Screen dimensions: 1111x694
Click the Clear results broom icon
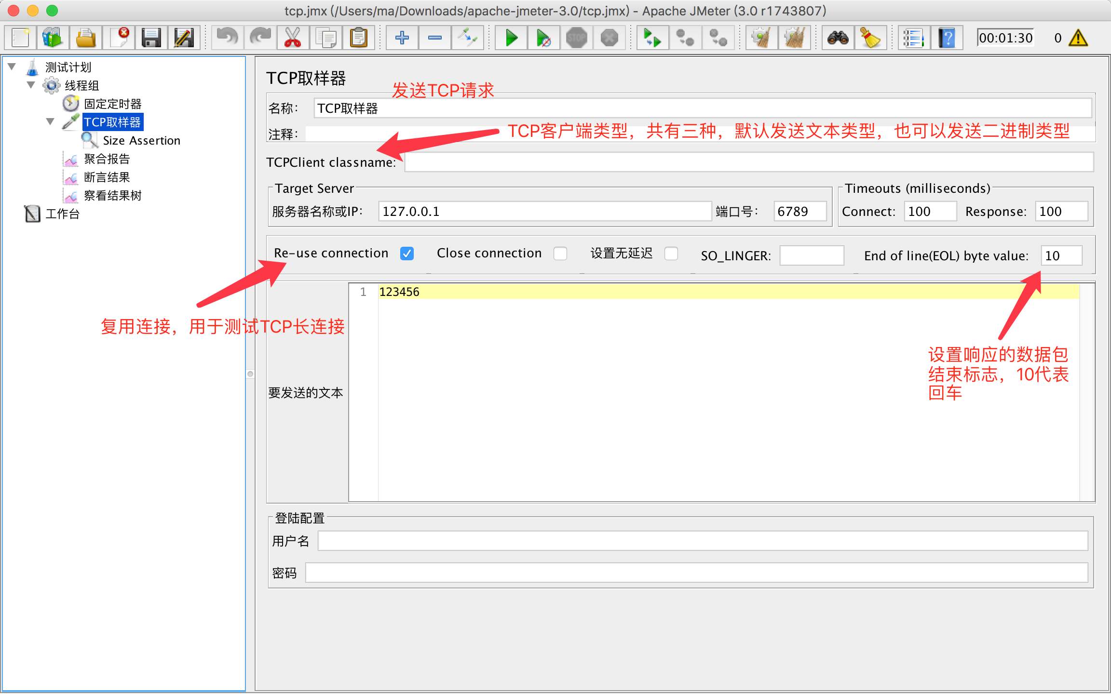pyautogui.click(x=761, y=38)
